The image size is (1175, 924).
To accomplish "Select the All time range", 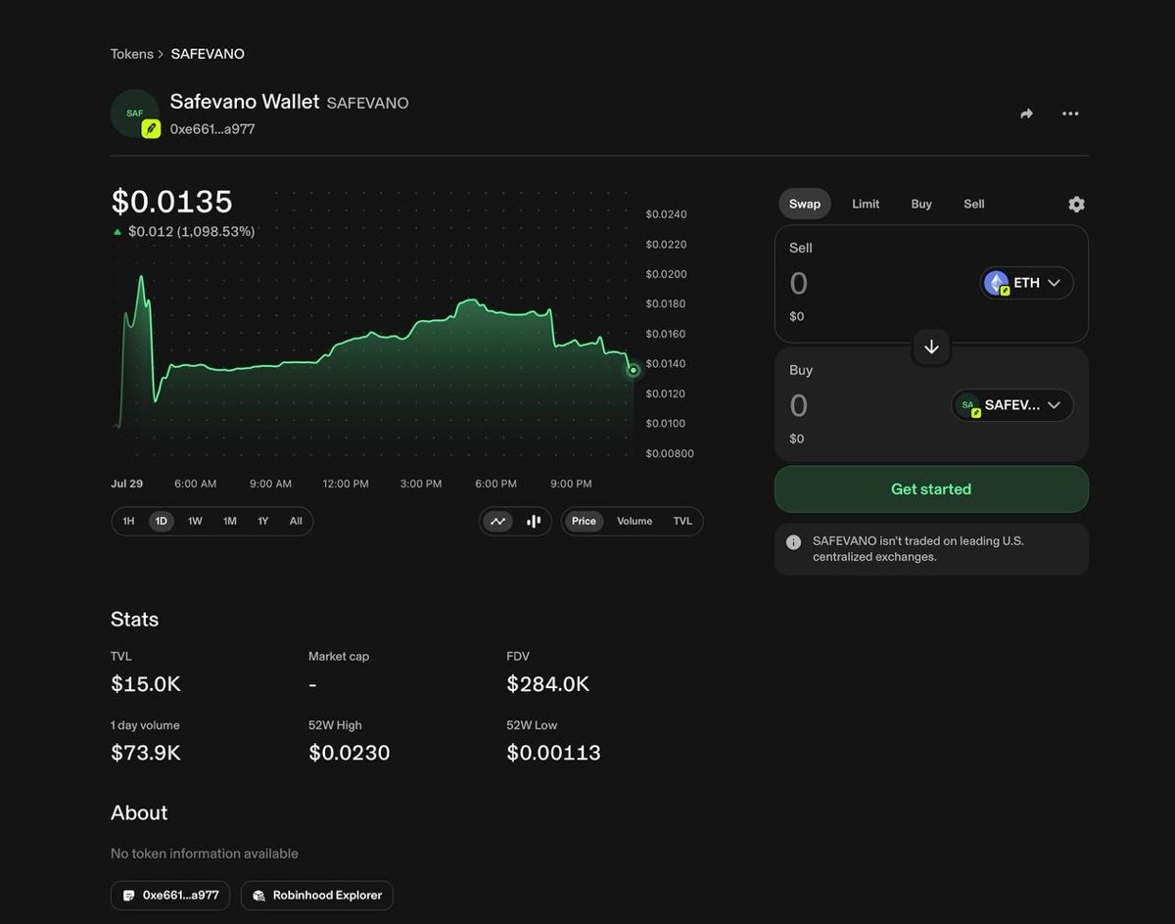I will pos(296,521).
